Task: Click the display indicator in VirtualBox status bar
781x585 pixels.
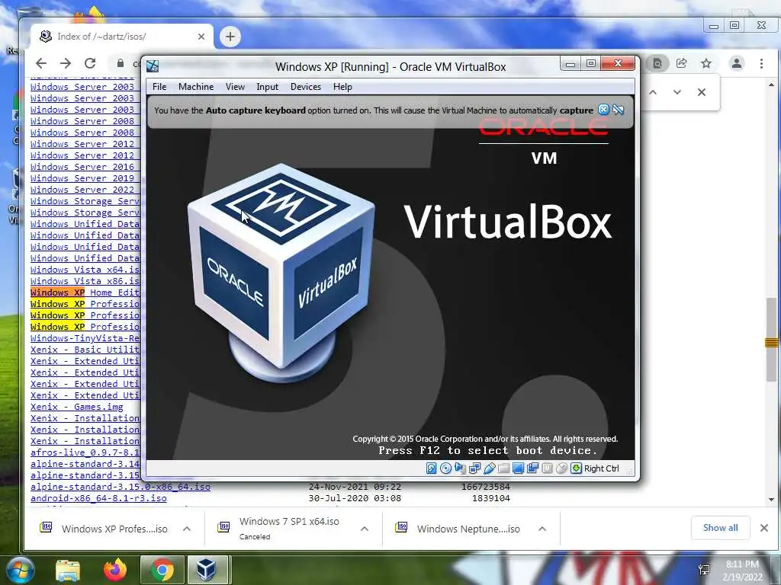Action: [x=518, y=468]
